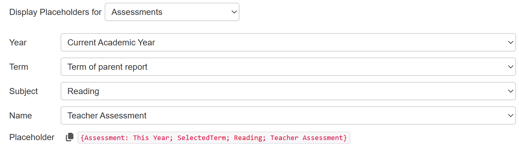Click the Display Placeholders for label
The height and width of the screenshot is (148, 519).
pyautogui.click(x=55, y=12)
